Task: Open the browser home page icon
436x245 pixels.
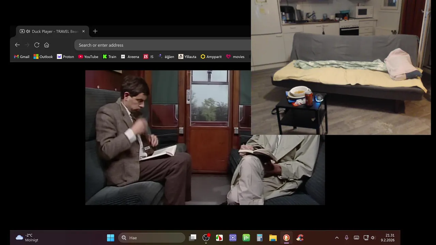Action: tap(47, 45)
